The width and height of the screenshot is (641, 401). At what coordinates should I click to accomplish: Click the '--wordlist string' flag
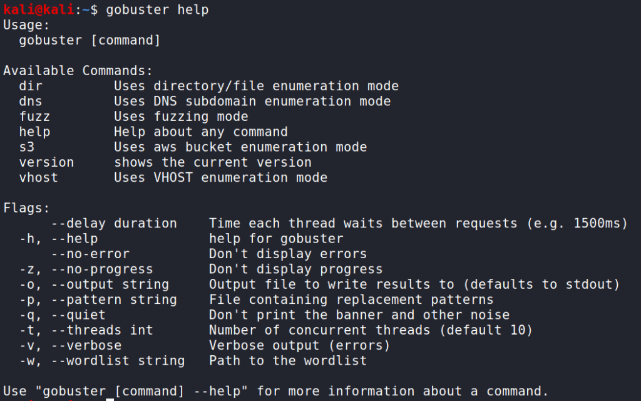coord(118,361)
